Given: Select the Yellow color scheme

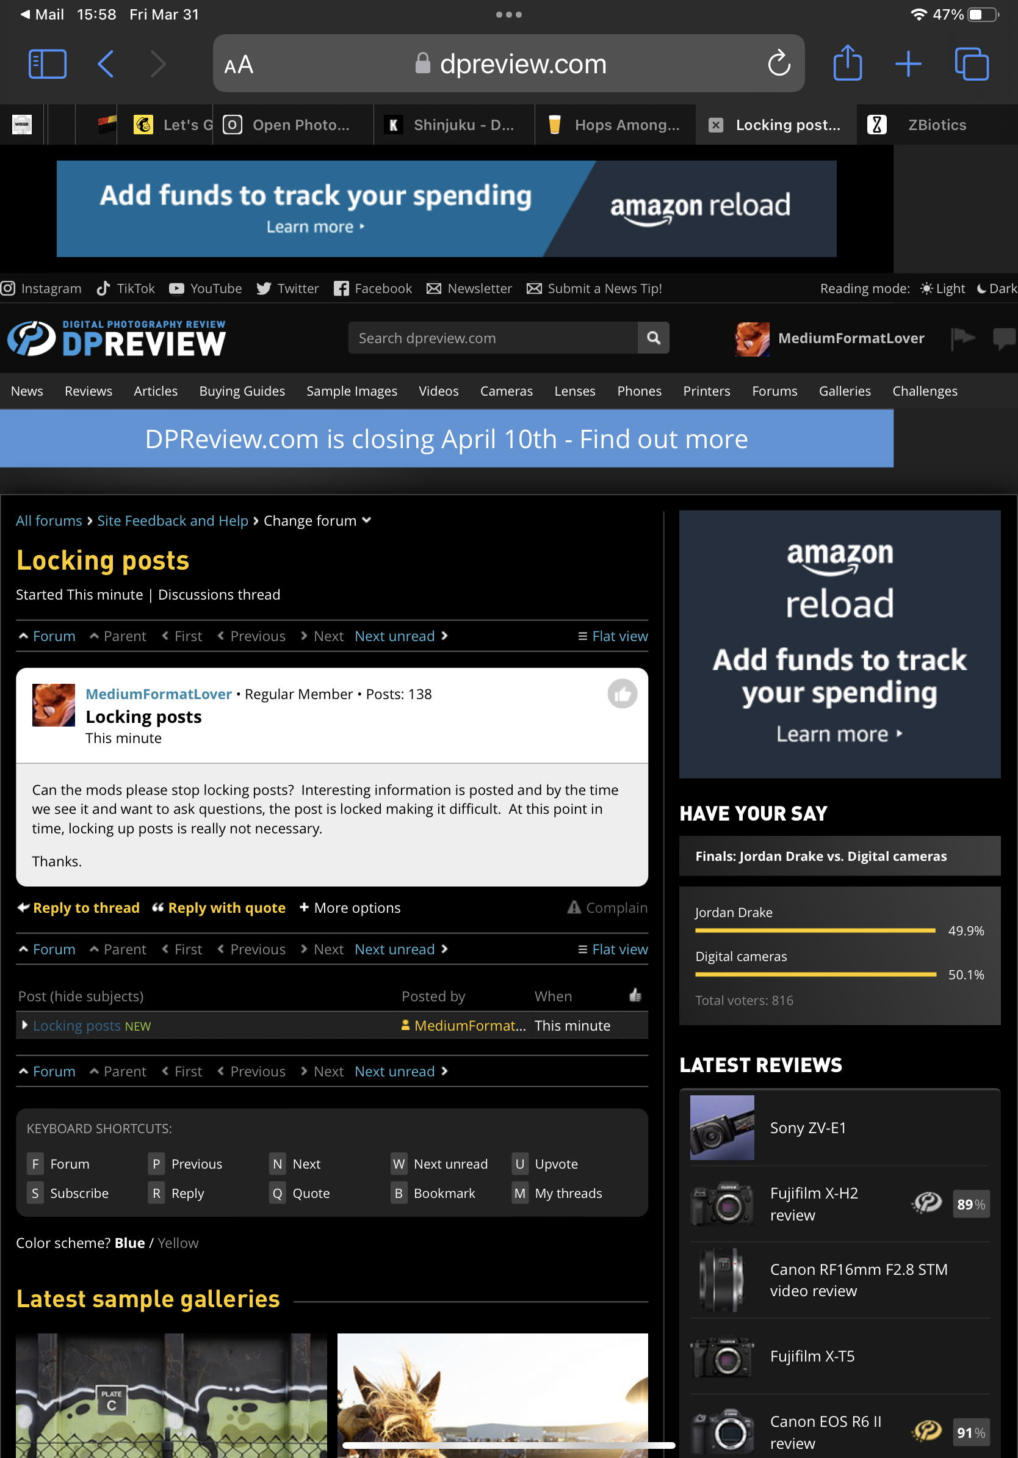Looking at the screenshot, I should [178, 1242].
